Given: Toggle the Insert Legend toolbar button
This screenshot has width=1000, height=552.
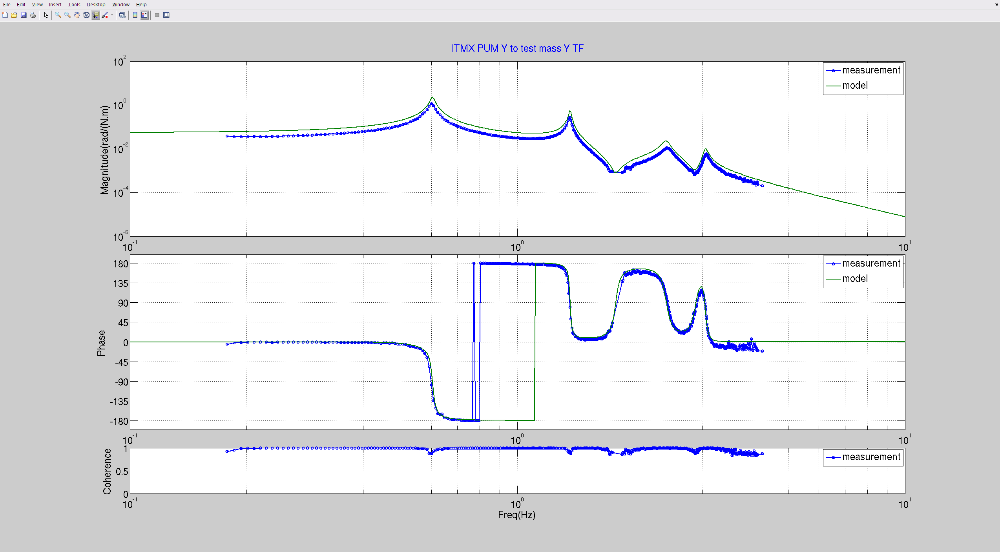Looking at the screenshot, I should click(x=144, y=15).
